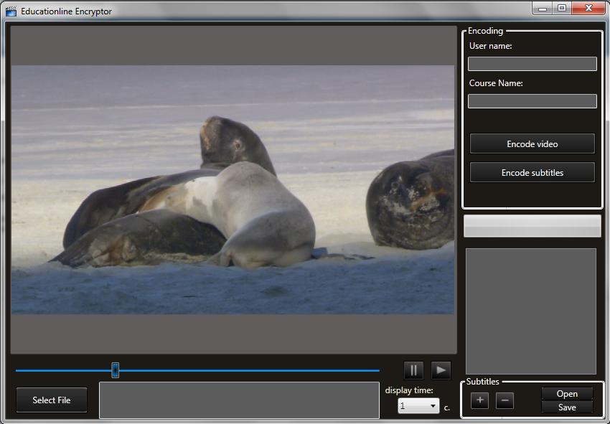The width and height of the screenshot is (610, 424).
Task: Focus the User name input field
Action: (532, 64)
